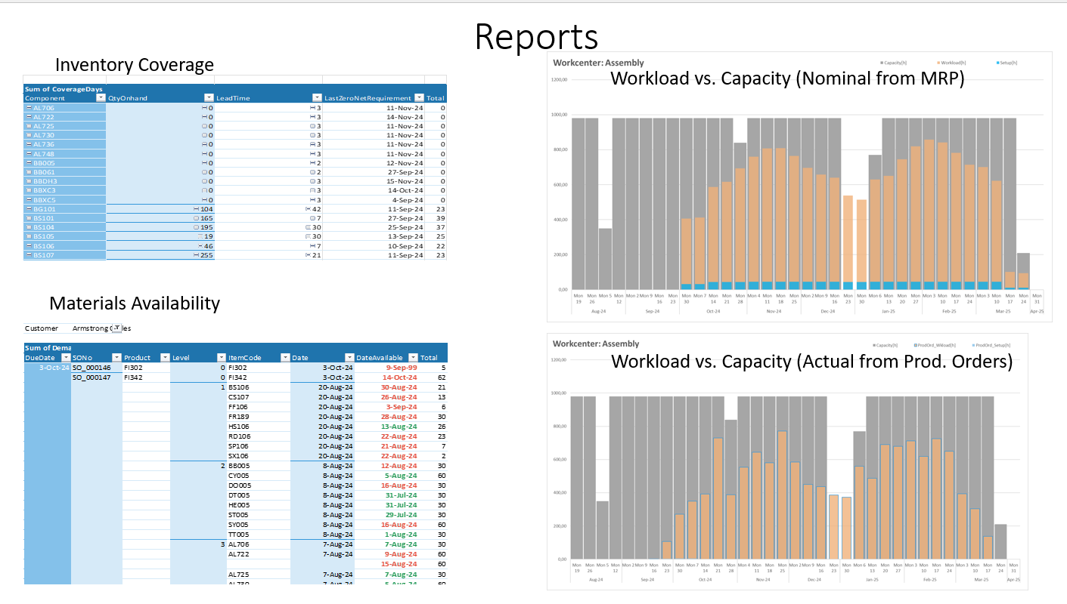
Task: Select the SO_000147 sales order cell
Action: (92, 377)
